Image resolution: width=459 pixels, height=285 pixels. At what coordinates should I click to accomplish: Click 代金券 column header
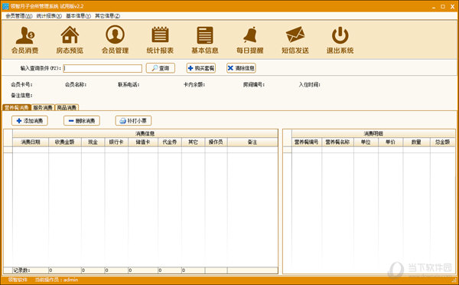[170, 142]
